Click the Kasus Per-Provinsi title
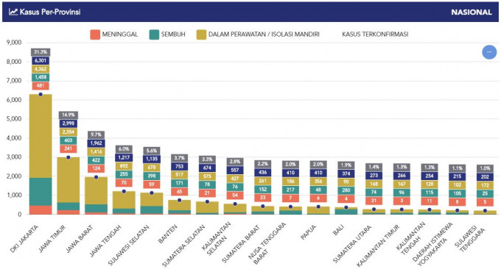This screenshot has width=501, height=269. click(x=50, y=12)
